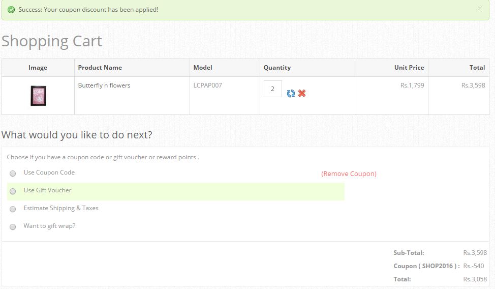This screenshot has width=495, height=289.
Task: Click the Product Name column header
Action: [100, 68]
